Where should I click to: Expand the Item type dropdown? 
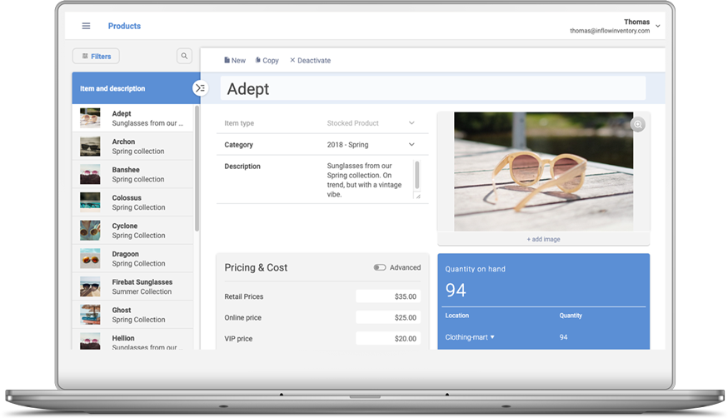pyautogui.click(x=411, y=123)
